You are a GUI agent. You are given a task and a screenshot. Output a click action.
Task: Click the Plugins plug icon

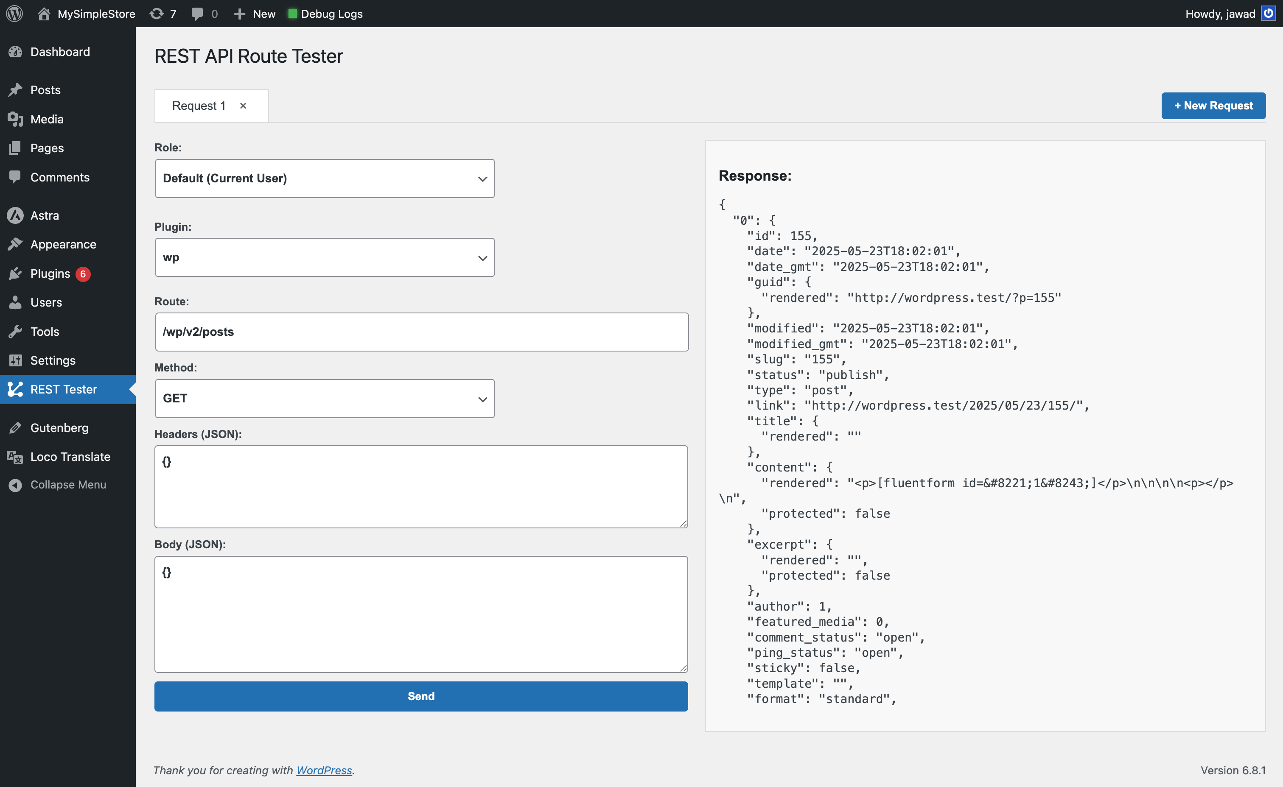(x=16, y=273)
